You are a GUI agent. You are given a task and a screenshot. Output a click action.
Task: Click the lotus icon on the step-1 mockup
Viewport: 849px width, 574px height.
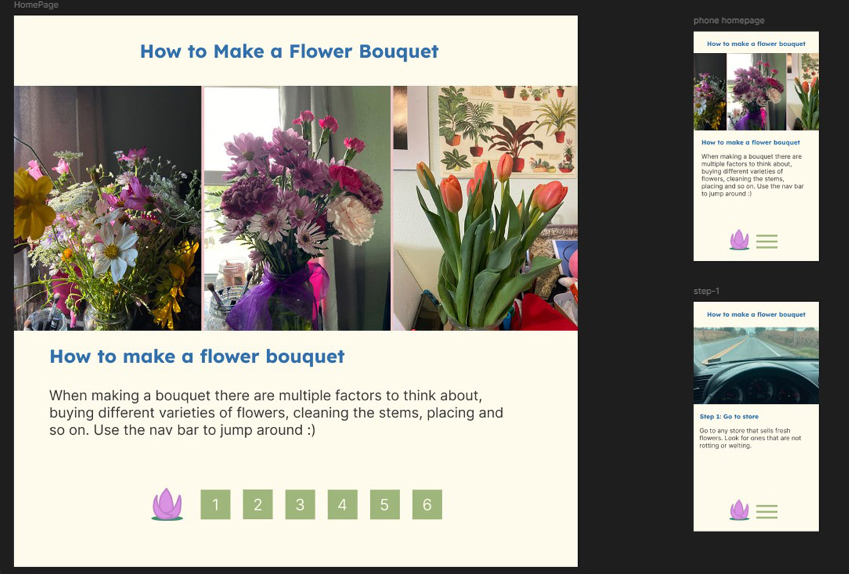[740, 512]
